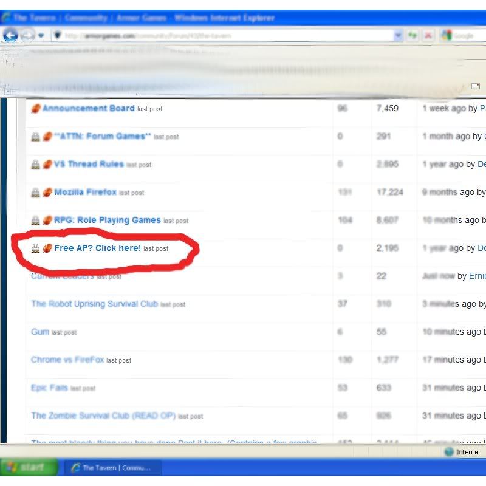This screenshot has height=486, width=486.
Task: Jump to last post of Epic Fails
Action: (83, 388)
